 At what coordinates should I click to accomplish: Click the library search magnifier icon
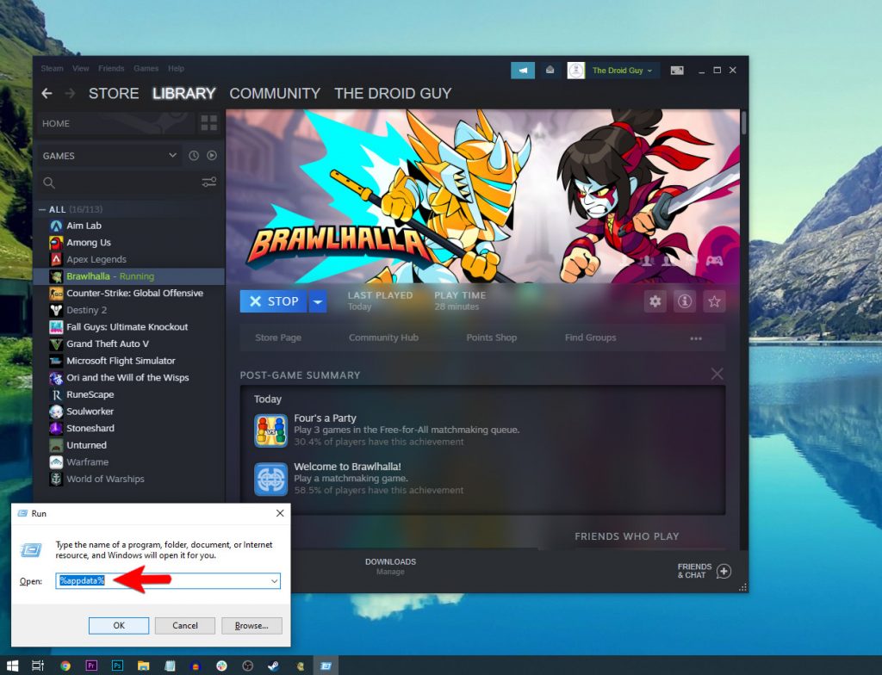49,183
